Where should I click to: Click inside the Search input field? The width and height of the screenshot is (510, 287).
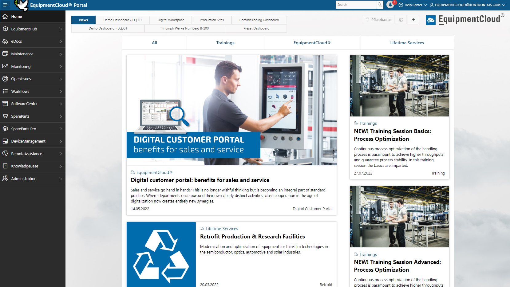(x=356, y=5)
